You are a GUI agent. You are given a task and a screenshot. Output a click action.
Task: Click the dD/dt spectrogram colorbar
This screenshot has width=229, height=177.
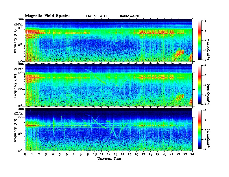click(199, 85)
